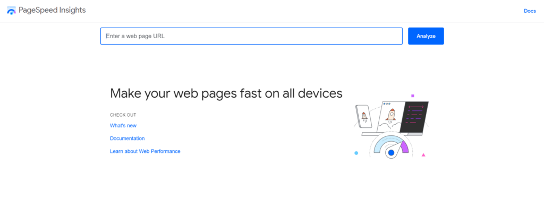Image resolution: width=544 pixels, height=208 pixels.
Task: Click the pink triangle decoration
Action: pyautogui.click(x=423, y=155)
